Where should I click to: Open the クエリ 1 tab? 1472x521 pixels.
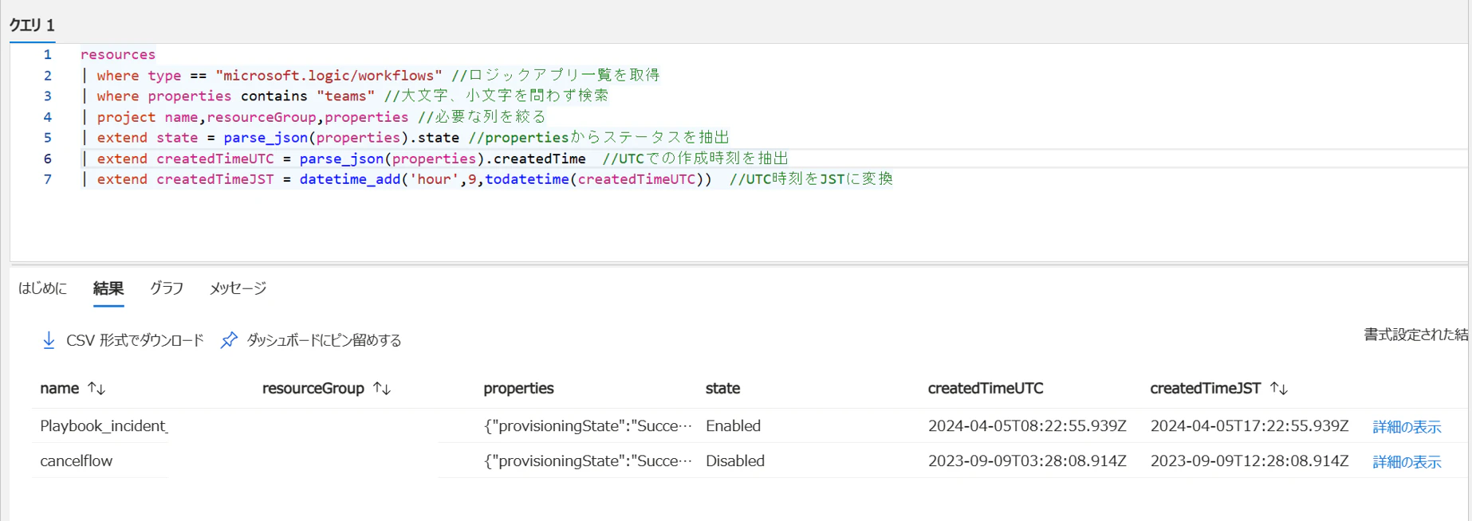[x=32, y=25]
